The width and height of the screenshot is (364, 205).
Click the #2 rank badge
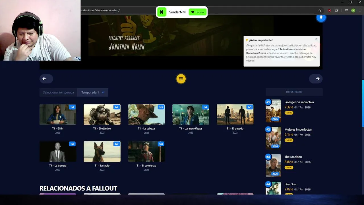pyautogui.click(x=268, y=129)
